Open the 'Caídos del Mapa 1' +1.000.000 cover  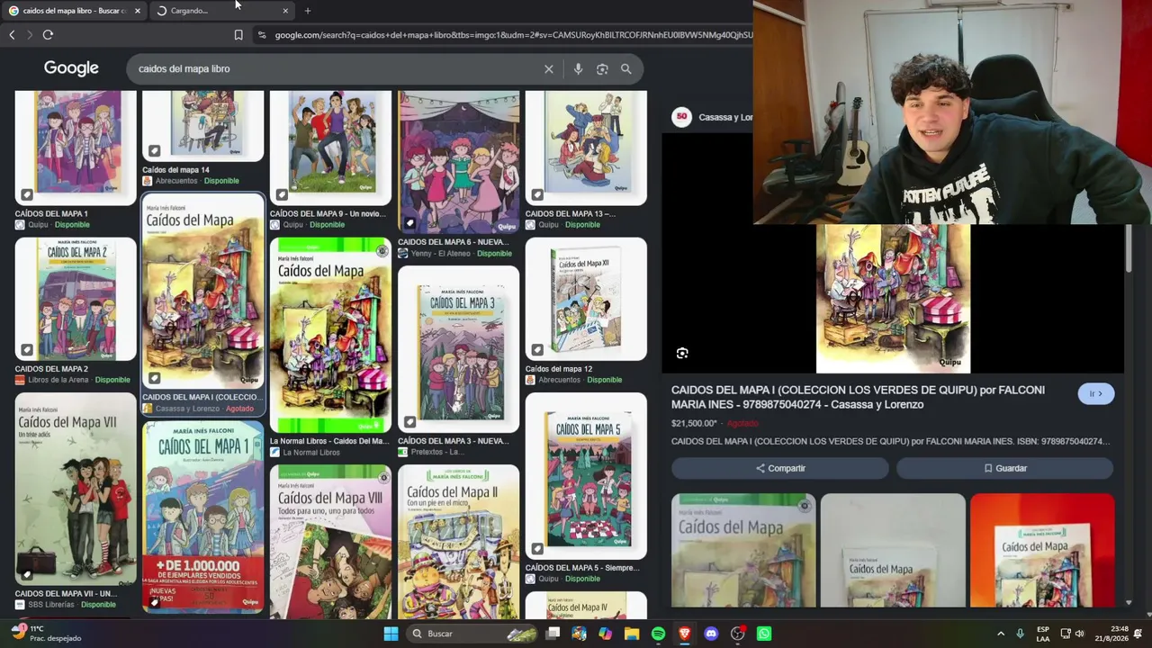[x=203, y=517]
